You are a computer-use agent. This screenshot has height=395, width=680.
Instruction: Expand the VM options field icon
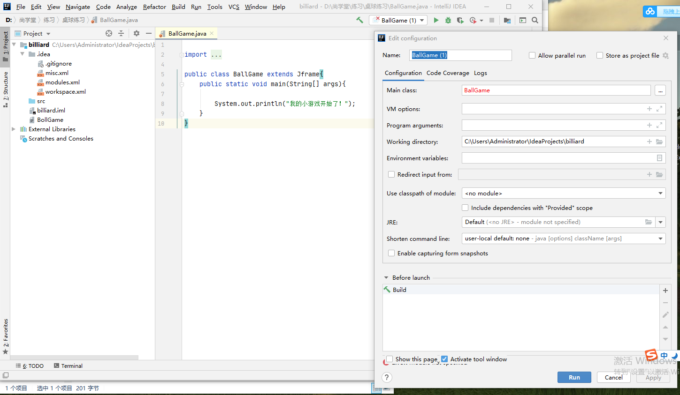click(x=659, y=109)
